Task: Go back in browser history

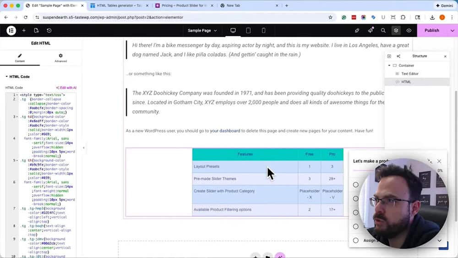Action: click(6, 17)
